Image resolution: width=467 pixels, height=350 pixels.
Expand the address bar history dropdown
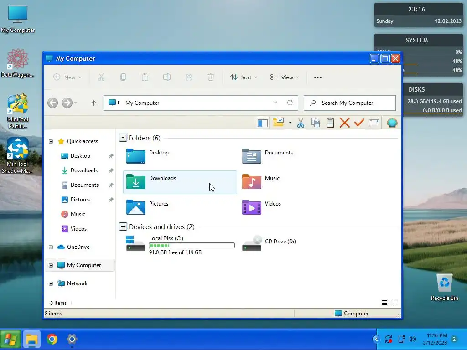(275, 103)
